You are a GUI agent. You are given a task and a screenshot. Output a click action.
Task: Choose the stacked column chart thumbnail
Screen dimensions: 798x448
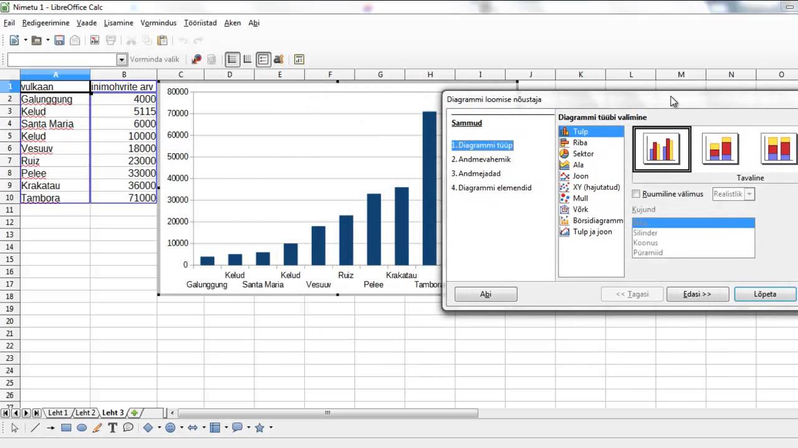click(x=720, y=149)
